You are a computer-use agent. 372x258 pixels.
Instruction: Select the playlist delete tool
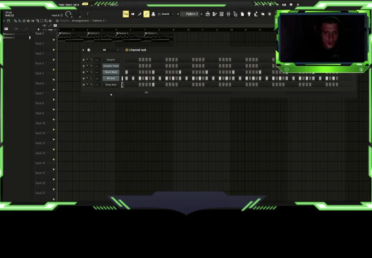point(24,21)
